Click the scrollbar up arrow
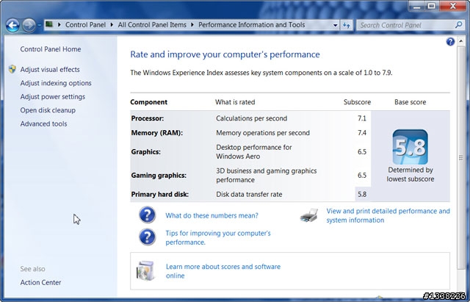This screenshot has width=470, height=302. (x=460, y=41)
